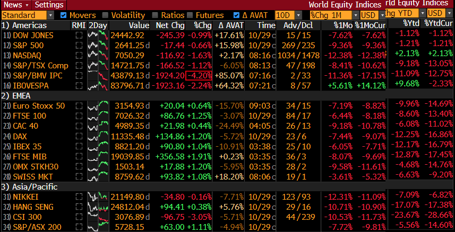This screenshot has height=232, width=455.
Task: Enable the Futures checkbox
Action: click(x=190, y=15)
